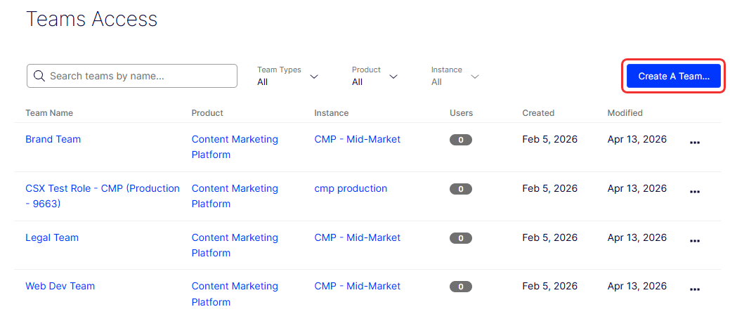
Task: Click the Create A Team button
Action: (x=673, y=76)
